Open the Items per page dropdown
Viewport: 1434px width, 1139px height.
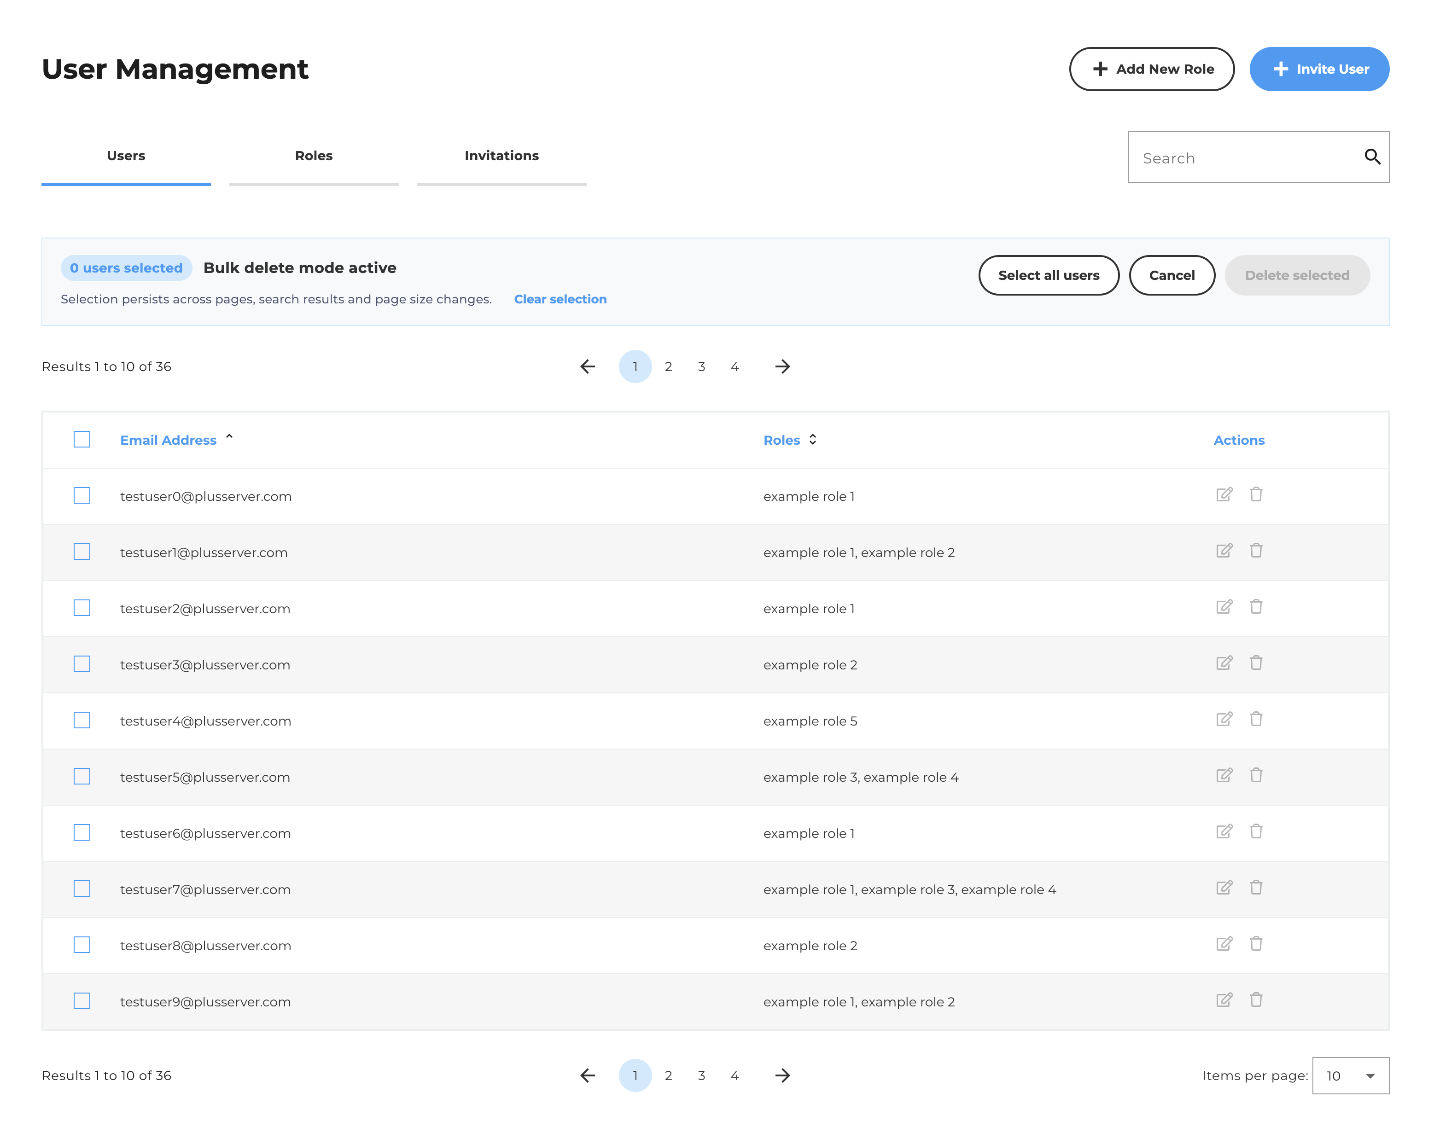pyautogui.click(x=1350, y=1075)
